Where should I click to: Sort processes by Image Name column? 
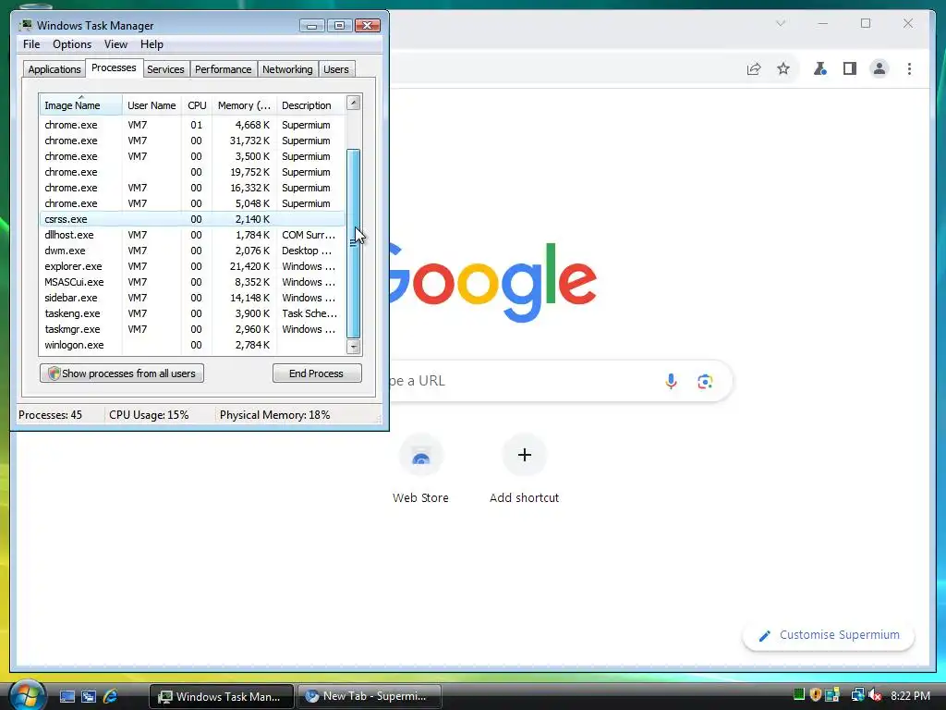tap(81, 105)
